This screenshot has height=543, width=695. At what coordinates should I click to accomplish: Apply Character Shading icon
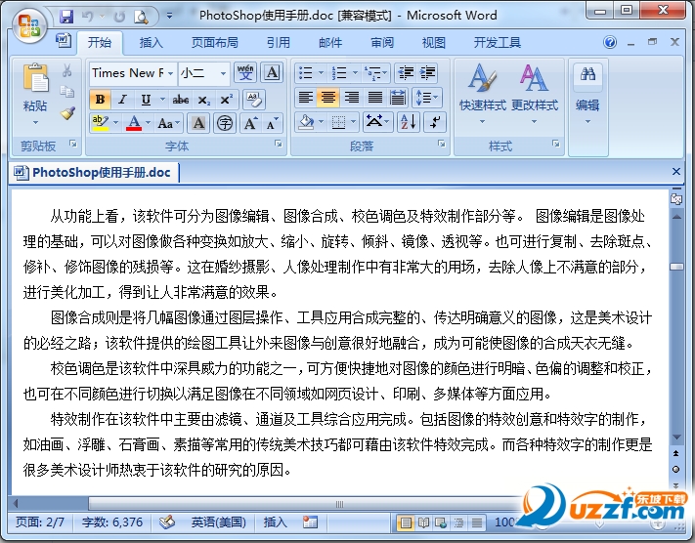coord(198,123)
